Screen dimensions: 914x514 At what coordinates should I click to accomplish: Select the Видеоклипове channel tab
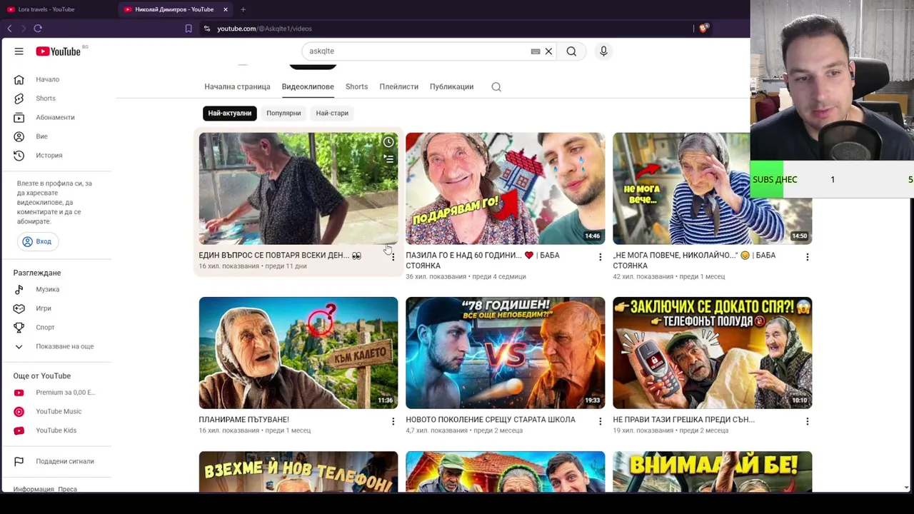pos(308,87)
